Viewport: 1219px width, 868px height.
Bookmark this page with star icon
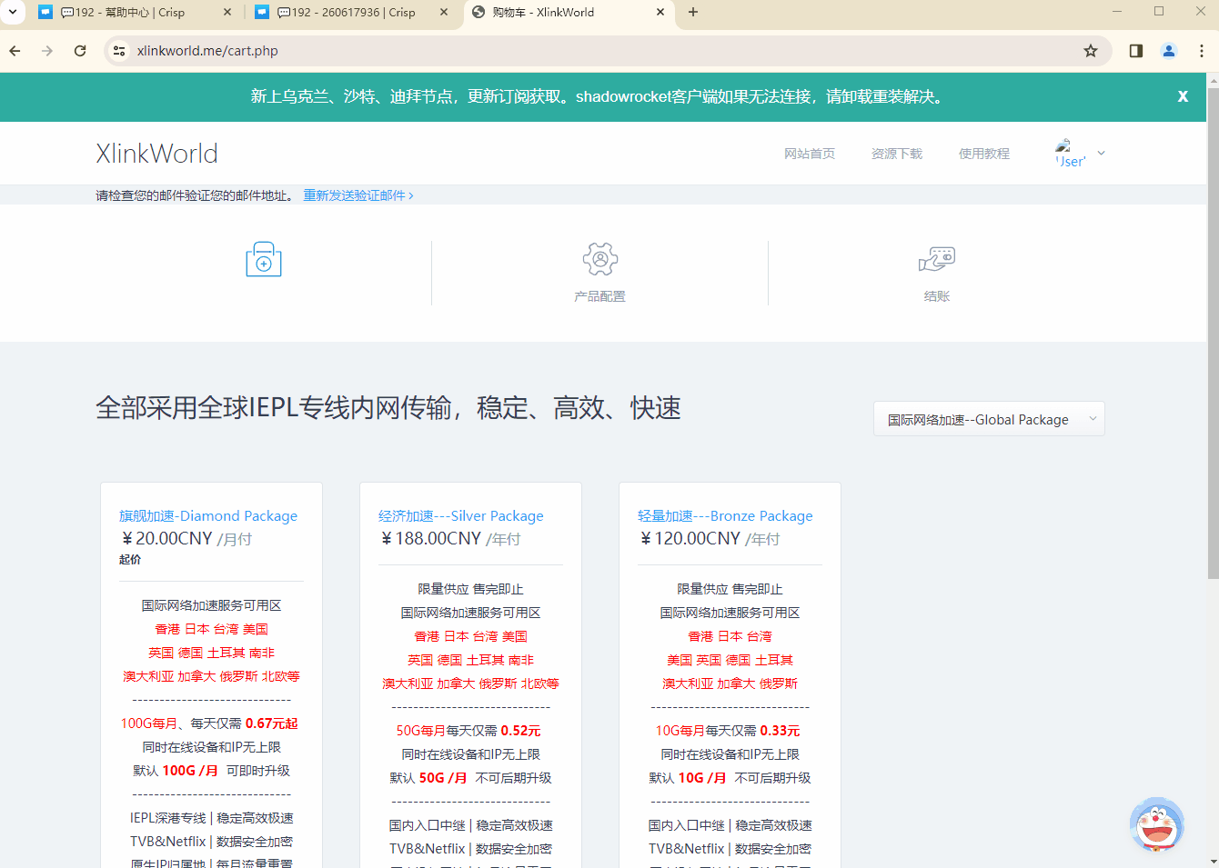pyautogui.click(x=1091, y=51)
